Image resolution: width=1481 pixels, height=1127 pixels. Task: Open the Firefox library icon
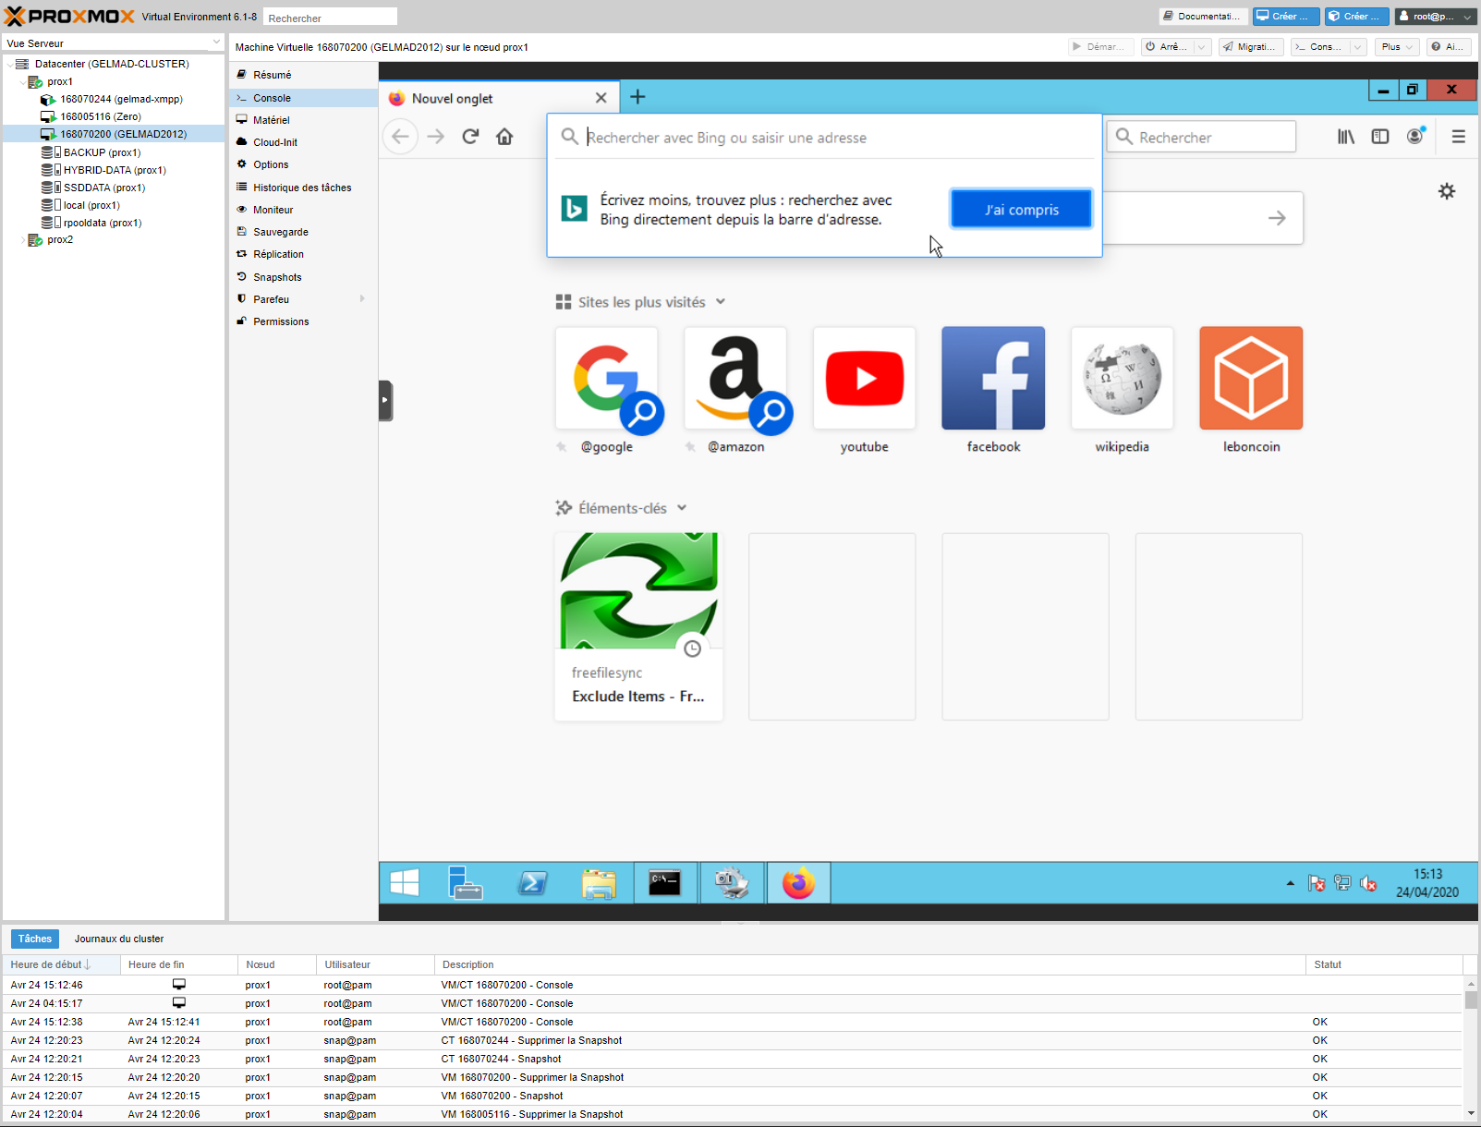pos(1346,137)
